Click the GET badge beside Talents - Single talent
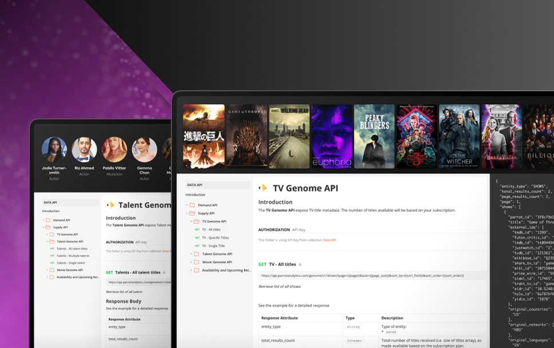 tap(52, 263)
